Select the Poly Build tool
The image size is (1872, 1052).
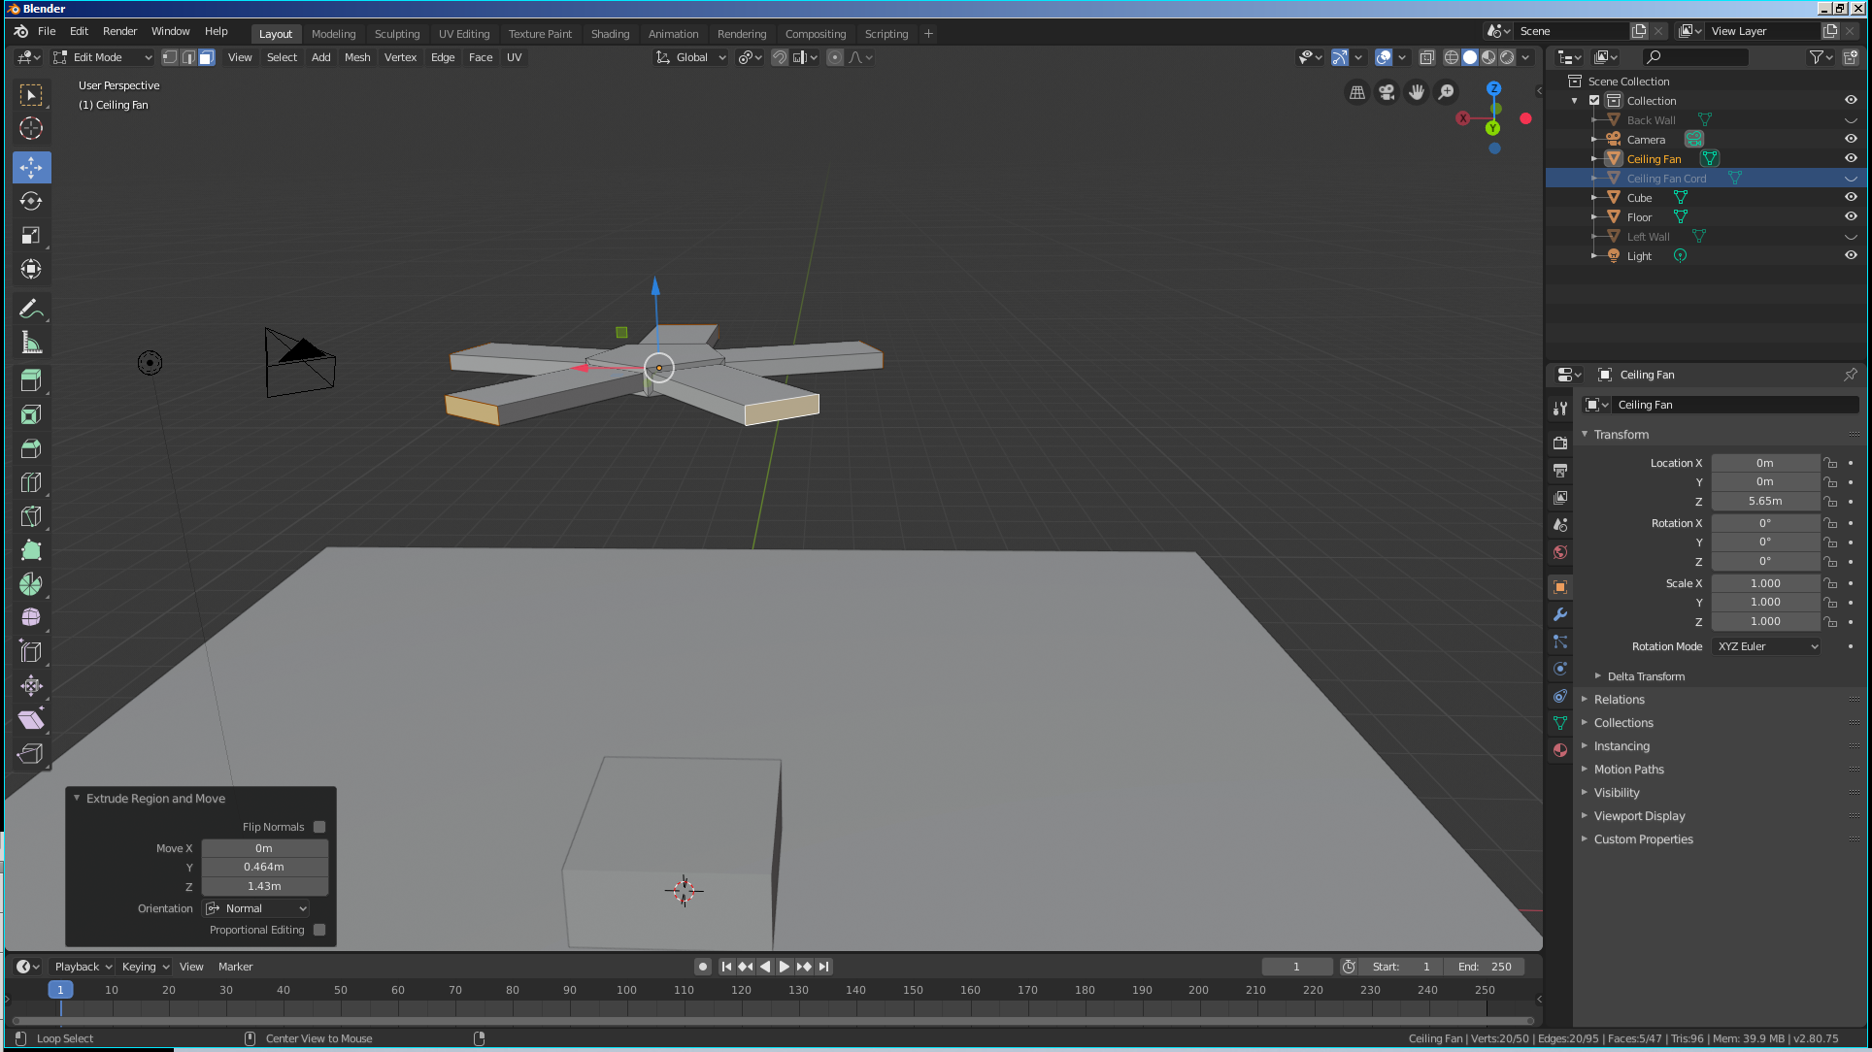tap(31, 550)
